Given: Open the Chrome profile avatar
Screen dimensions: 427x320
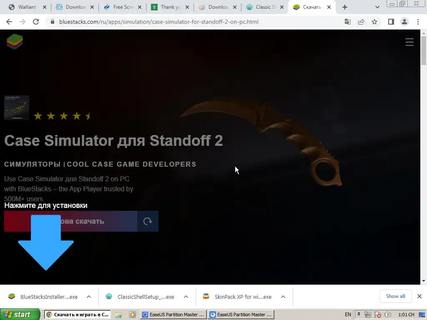Looking at the screenshot, I should [404, 22].
